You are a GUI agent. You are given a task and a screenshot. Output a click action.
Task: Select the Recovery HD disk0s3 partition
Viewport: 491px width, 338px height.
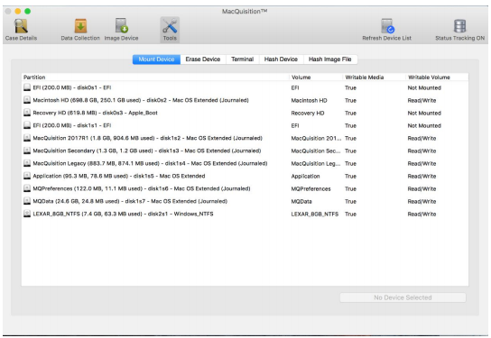[95, 113]
